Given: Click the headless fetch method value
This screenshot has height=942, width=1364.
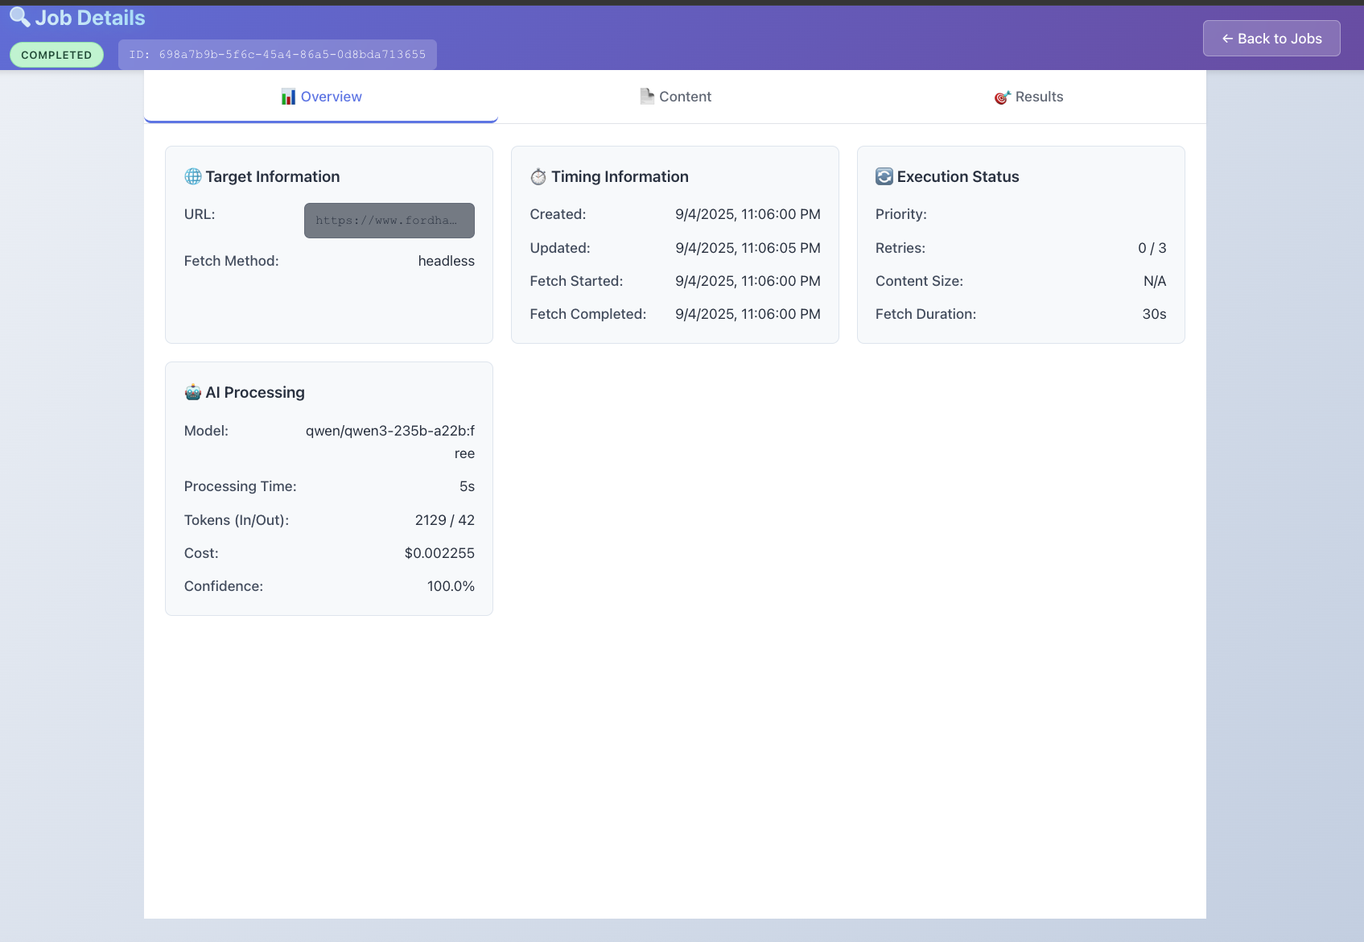Looking at the screenshot, I should pos(446,261).
